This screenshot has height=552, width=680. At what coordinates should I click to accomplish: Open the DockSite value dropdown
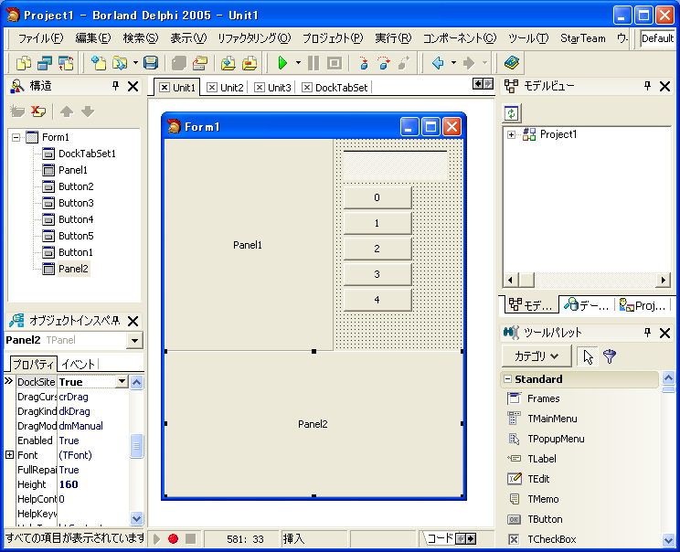pyautogui.click(x=122, y=382)
